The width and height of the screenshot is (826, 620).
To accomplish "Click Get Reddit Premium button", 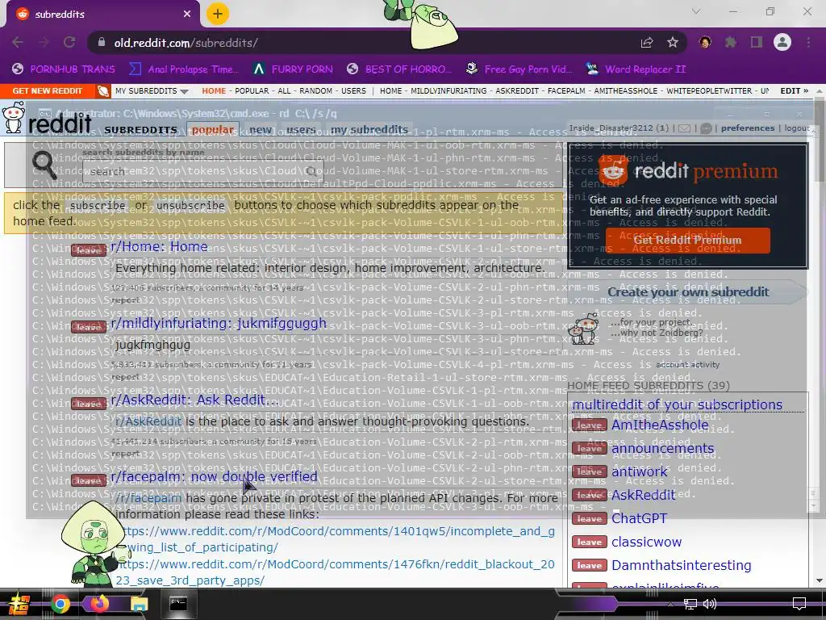I will (x=687, y=241).
